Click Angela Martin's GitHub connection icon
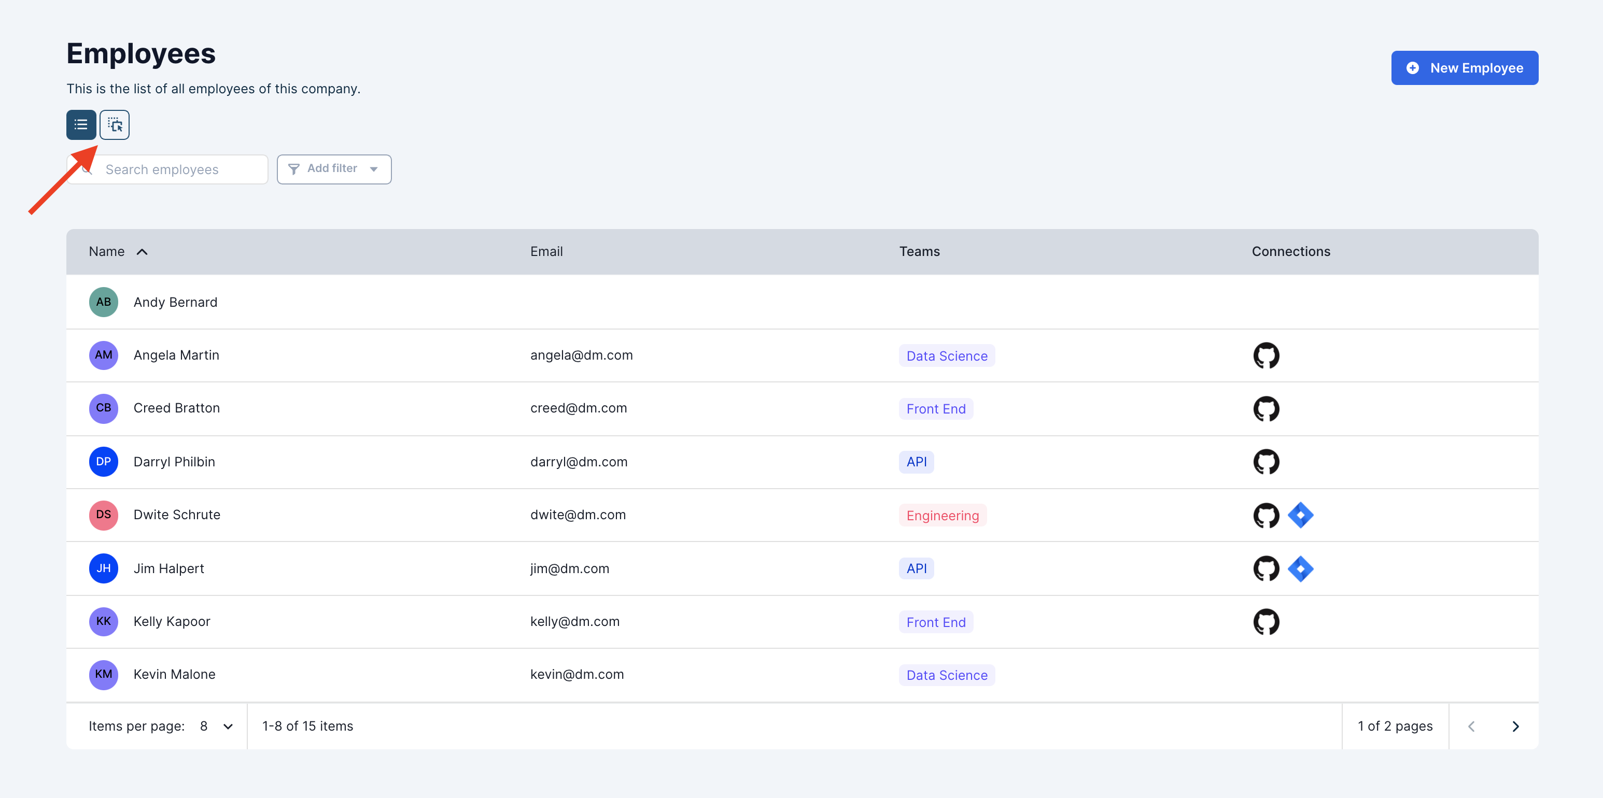1603x798 pixels. coord(1265,356)
